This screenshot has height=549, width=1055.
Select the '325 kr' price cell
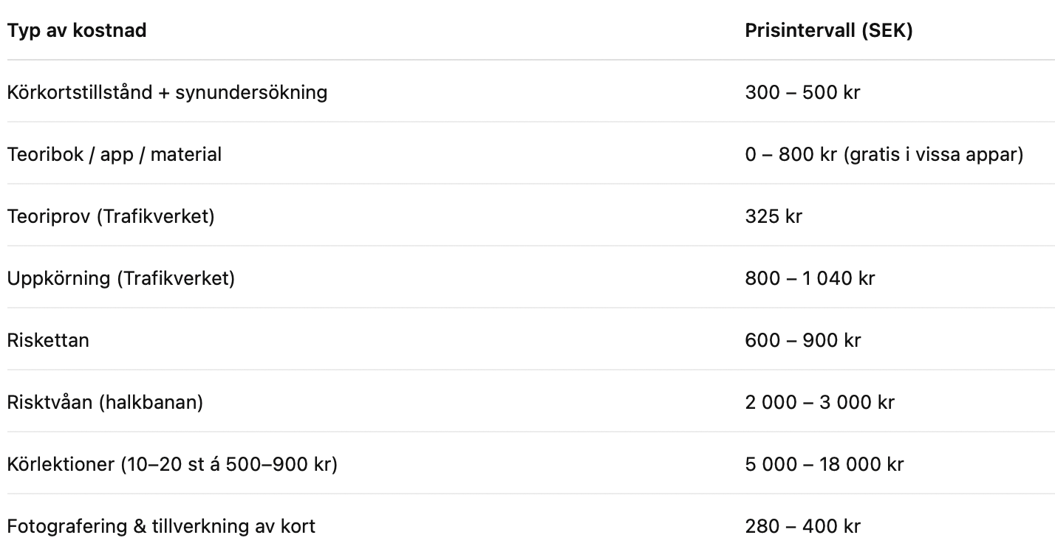tap(774, 216)
